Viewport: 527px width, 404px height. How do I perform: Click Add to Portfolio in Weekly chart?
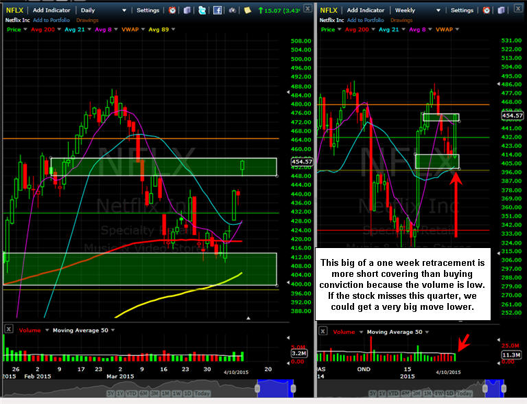365,20
